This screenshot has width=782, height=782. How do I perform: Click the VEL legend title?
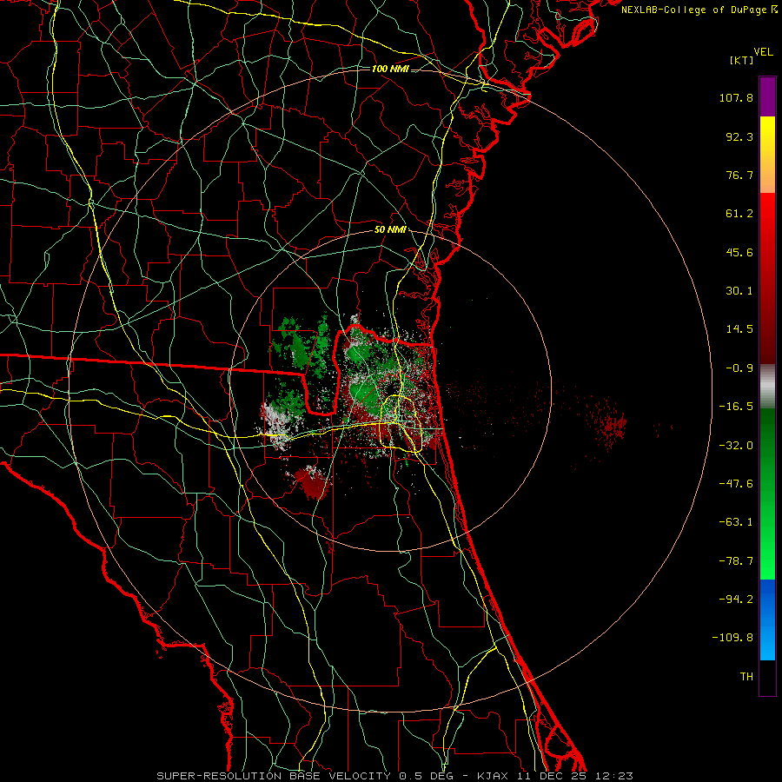coord(763,52)
